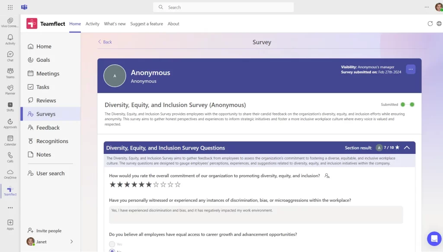Click the Search box at top
This screenshot has height=252, width=443.
[224, 7]
